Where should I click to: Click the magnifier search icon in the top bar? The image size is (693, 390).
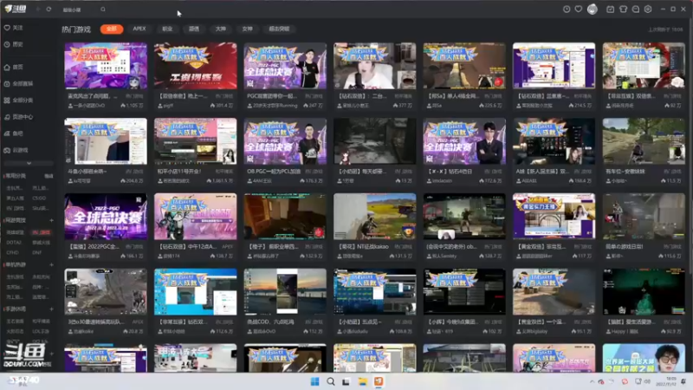point(103,10)
